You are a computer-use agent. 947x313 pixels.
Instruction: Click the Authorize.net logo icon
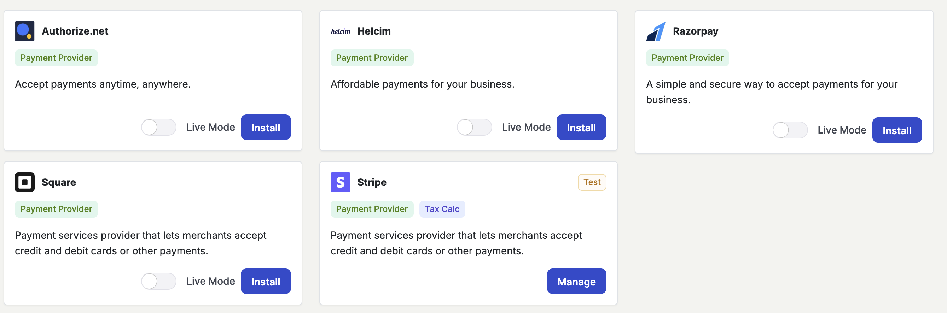(x=25, y=31)
